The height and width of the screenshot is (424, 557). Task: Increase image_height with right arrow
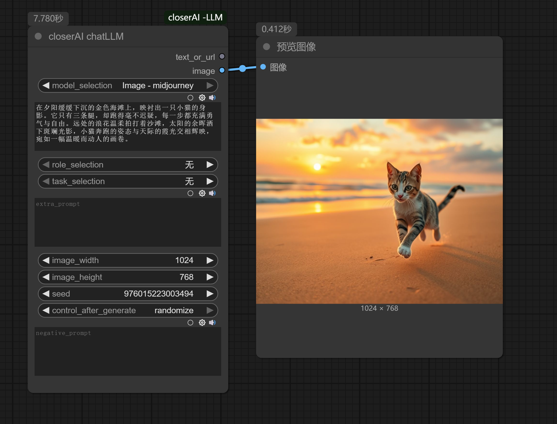pos(210,277)
